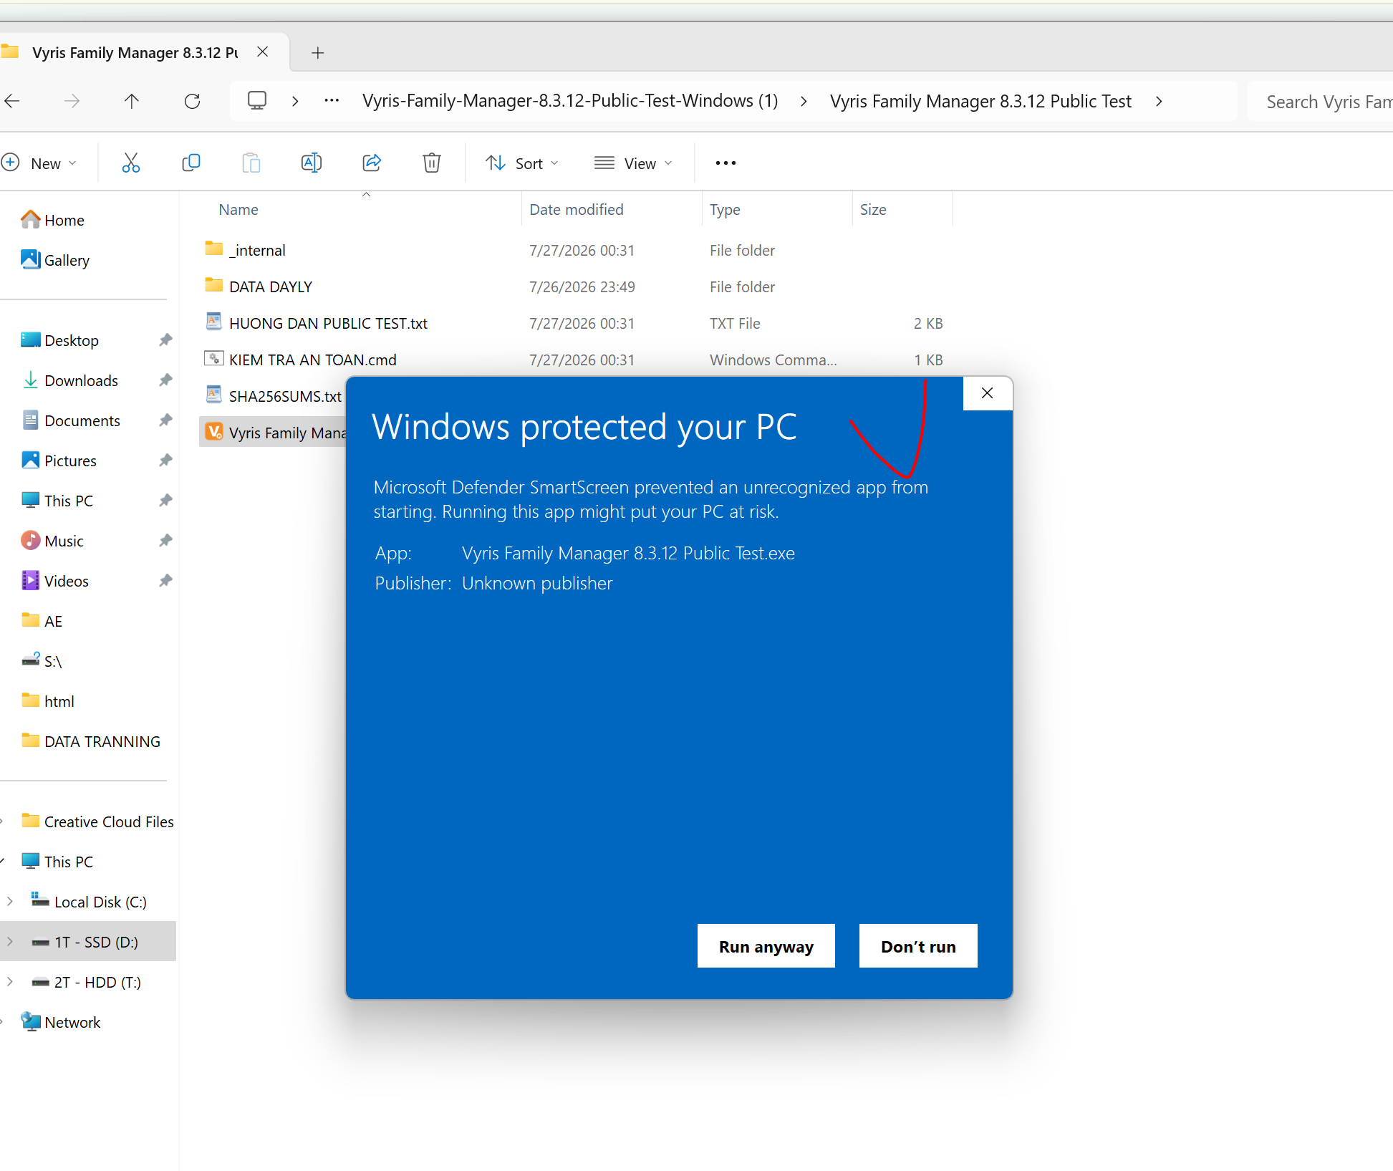Sort by Name column header

coord(238,210)
